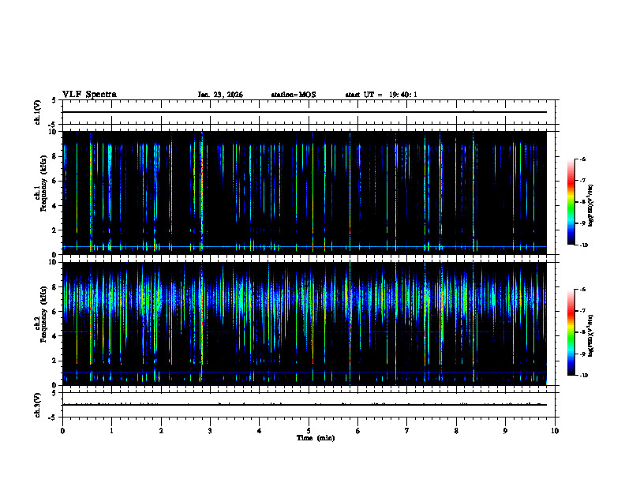Click "-6" label on ch.1 color bar
The width and height of the screenshot is (625, 483).
[582, 159]
